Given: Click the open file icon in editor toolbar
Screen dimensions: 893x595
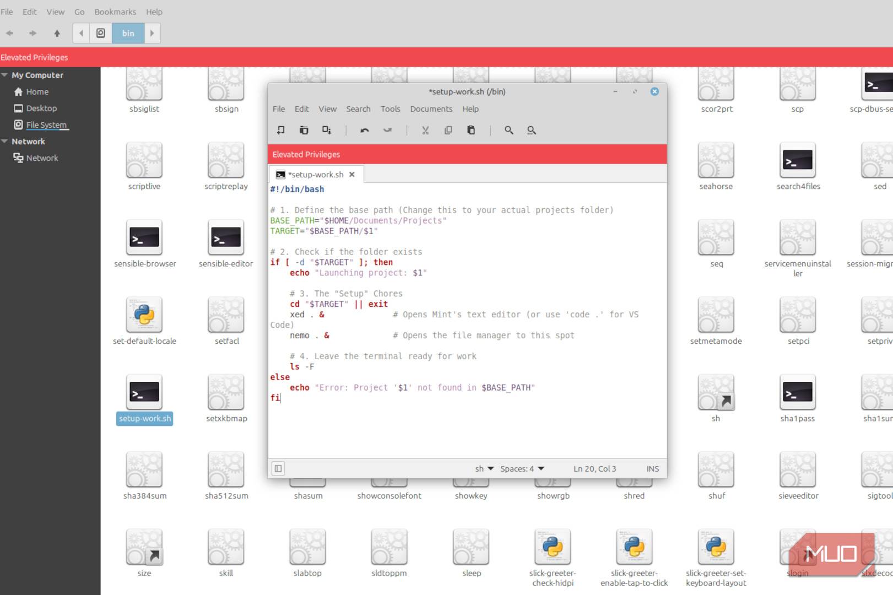Looking at the screenshot, I should [304, 130].
